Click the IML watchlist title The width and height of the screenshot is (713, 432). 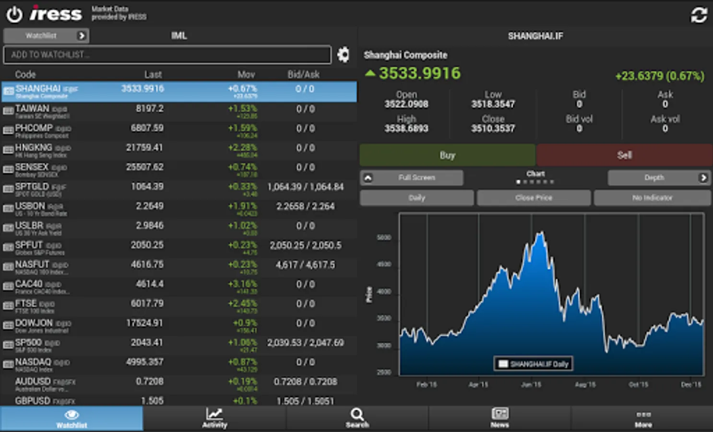pyautogui.click(x=179, y=36)
